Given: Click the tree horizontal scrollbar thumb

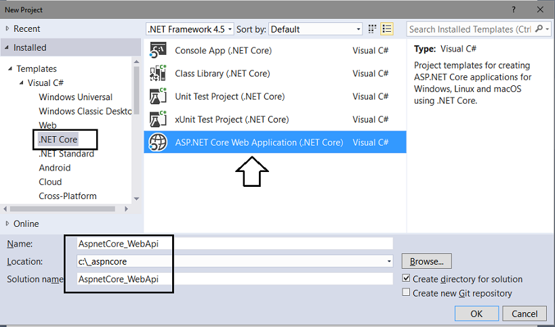Looking at the screenshot, I should pyautogui.click(x=62, y=209).
